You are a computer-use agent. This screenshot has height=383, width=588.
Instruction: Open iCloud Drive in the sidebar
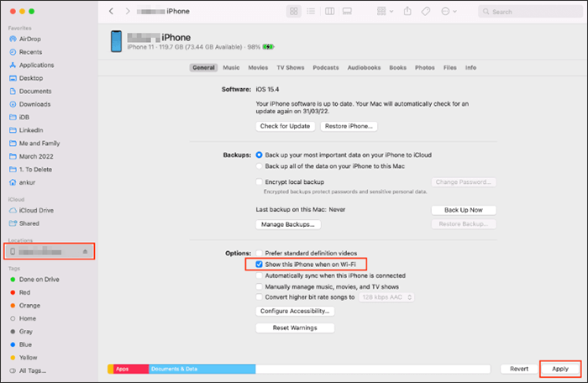pyautogui.click(x=36, y=211)
